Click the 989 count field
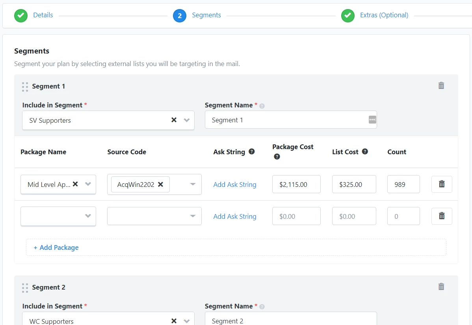Image resolution: width=472 pixels, height=325 pixels. (x=403, y=184)
